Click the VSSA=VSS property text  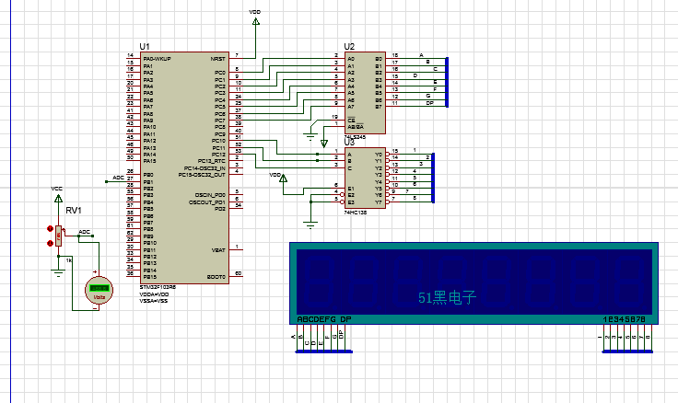click(x=154, y=301)
